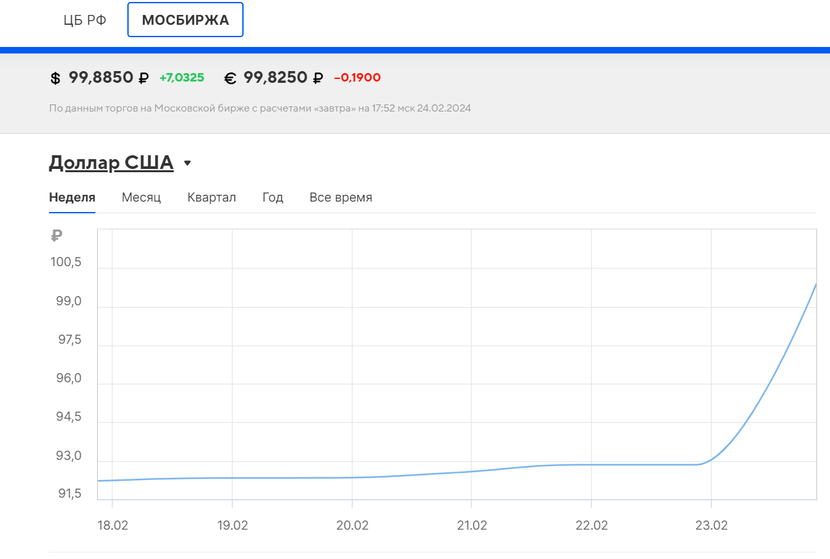Select the МОСБИРЖА tab
830x559 pixels.
[185, 20]
